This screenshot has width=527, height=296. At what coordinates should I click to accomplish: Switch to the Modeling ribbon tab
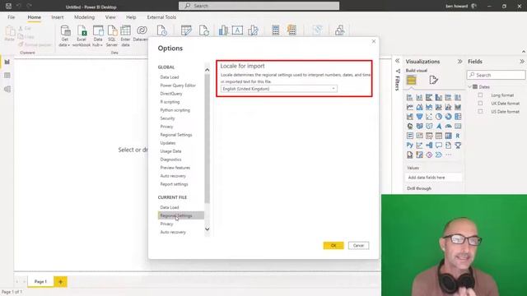pyautogui.click(x=84, y=17)
